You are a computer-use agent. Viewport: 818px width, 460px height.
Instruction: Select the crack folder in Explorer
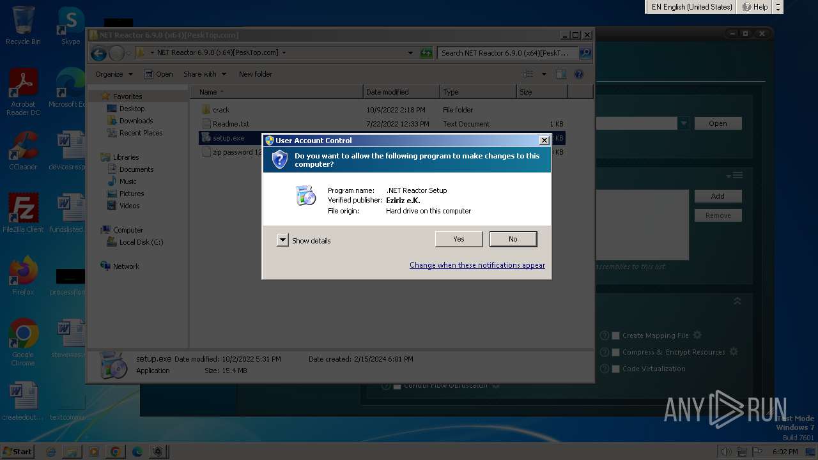point(221,110)
